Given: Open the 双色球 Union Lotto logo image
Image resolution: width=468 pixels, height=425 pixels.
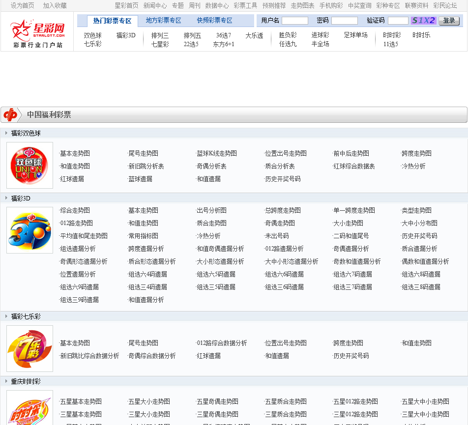Looking at the screenshot, I should (x=30, y=165).
